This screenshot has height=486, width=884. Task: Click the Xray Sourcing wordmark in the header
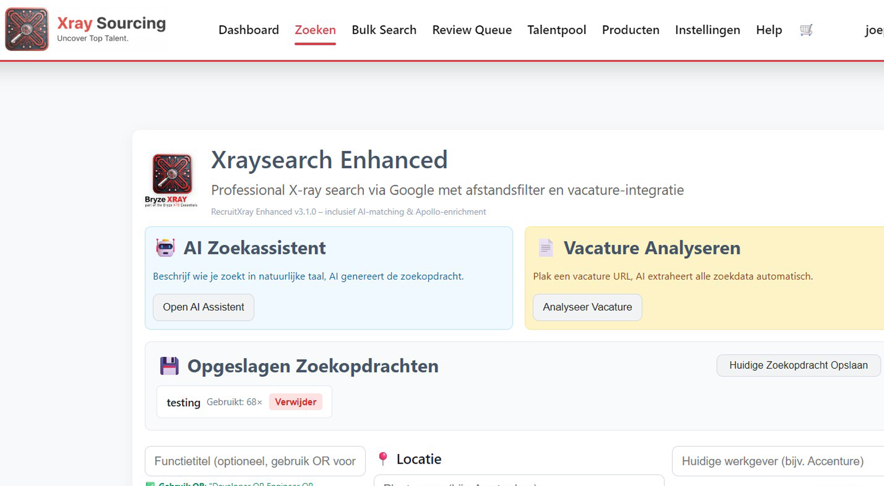[110, 24]
